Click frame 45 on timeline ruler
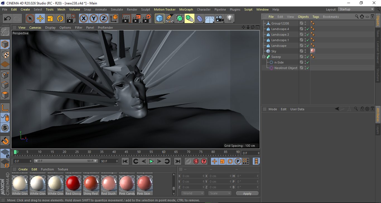Viewport: 381px width, 203px height. coord(126,152)
